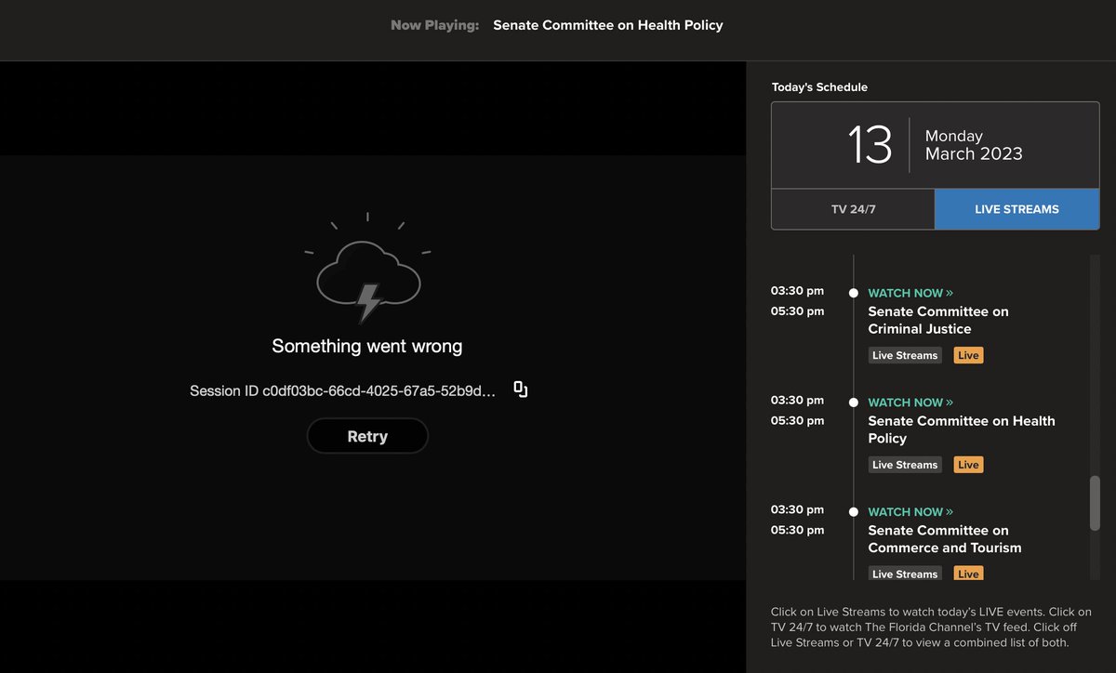Click 03:30 pm time for Criminal Justice
The height and width of the screenshot is (673, 1116).
point(797,290)
